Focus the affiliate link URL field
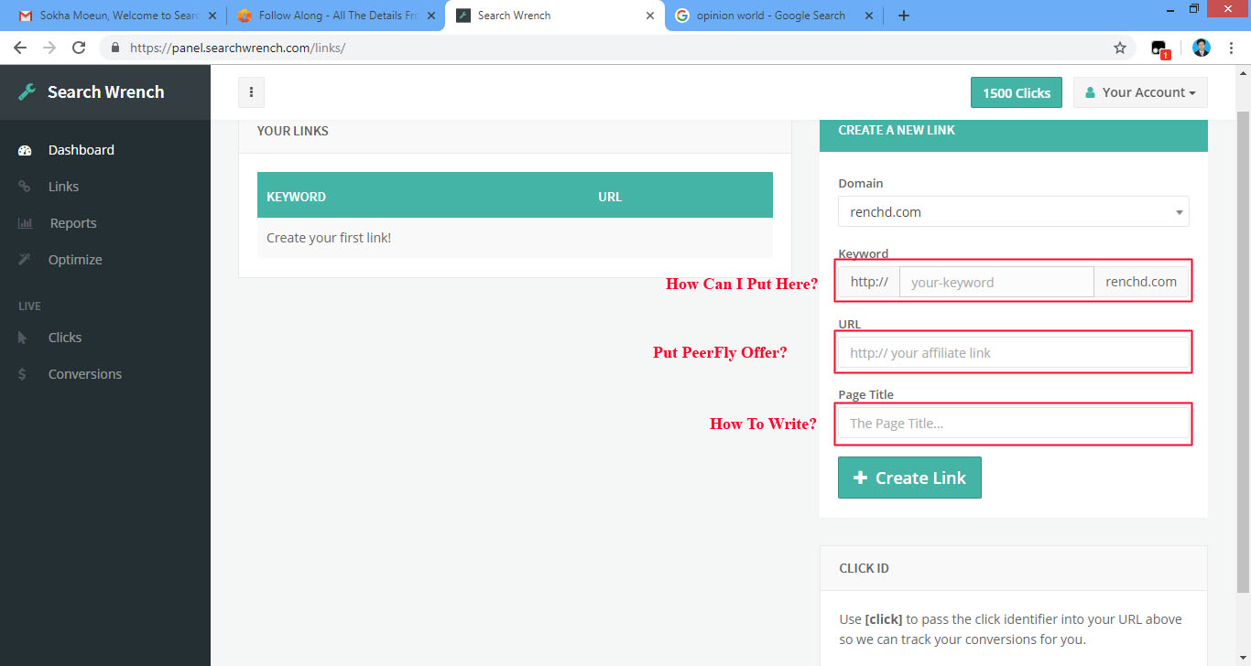 coord(1013,353)
